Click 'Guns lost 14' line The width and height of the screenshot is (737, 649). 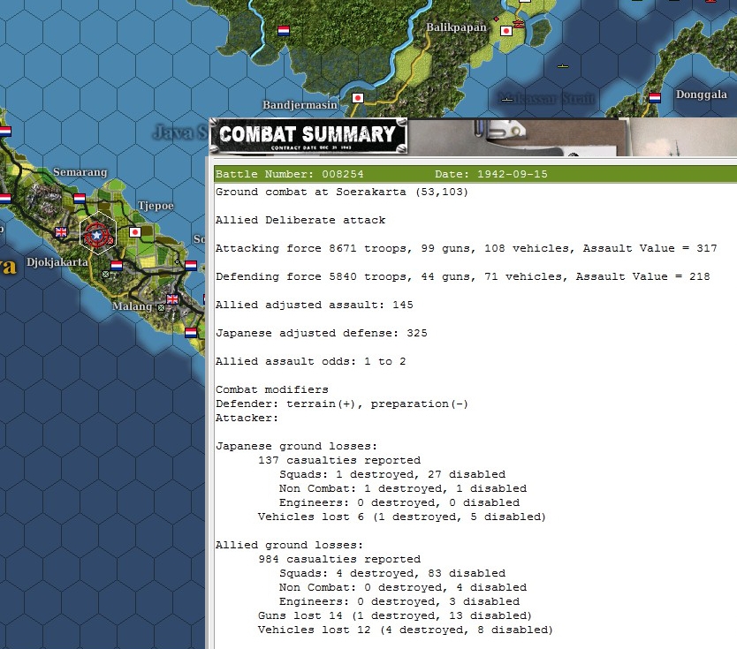click(395, 615)
